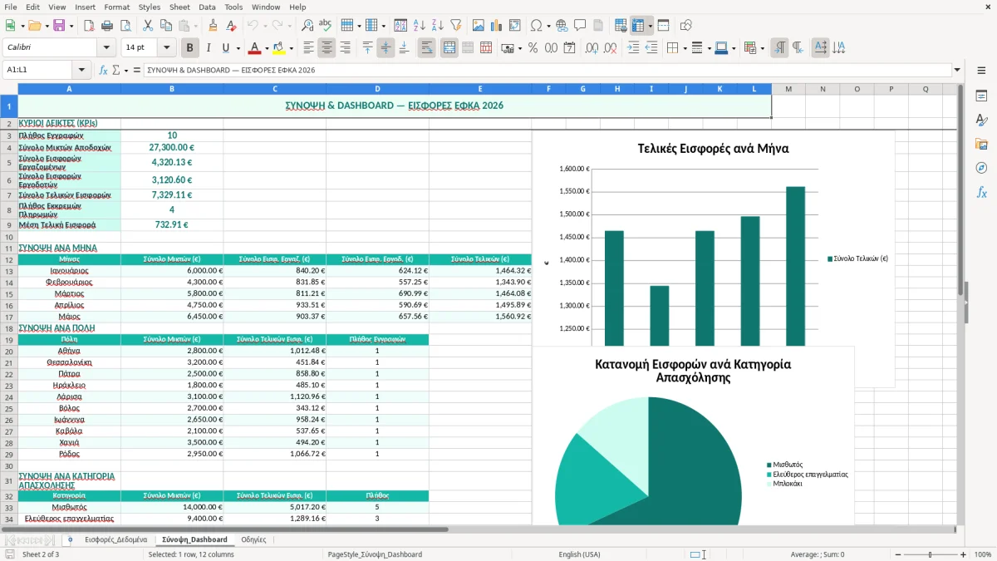997x561 pixels.
Task: Click the language English (USA) status field
Action: click(579, 554)
